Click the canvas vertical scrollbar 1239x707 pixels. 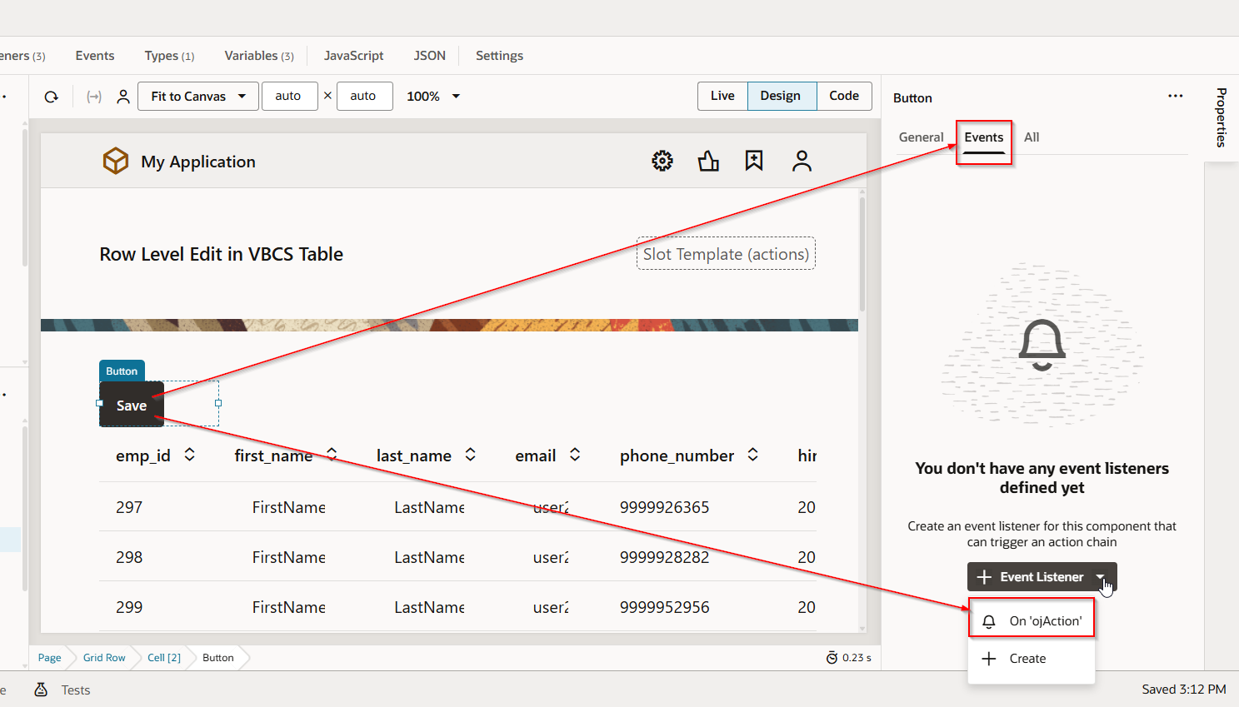[862, 253]
